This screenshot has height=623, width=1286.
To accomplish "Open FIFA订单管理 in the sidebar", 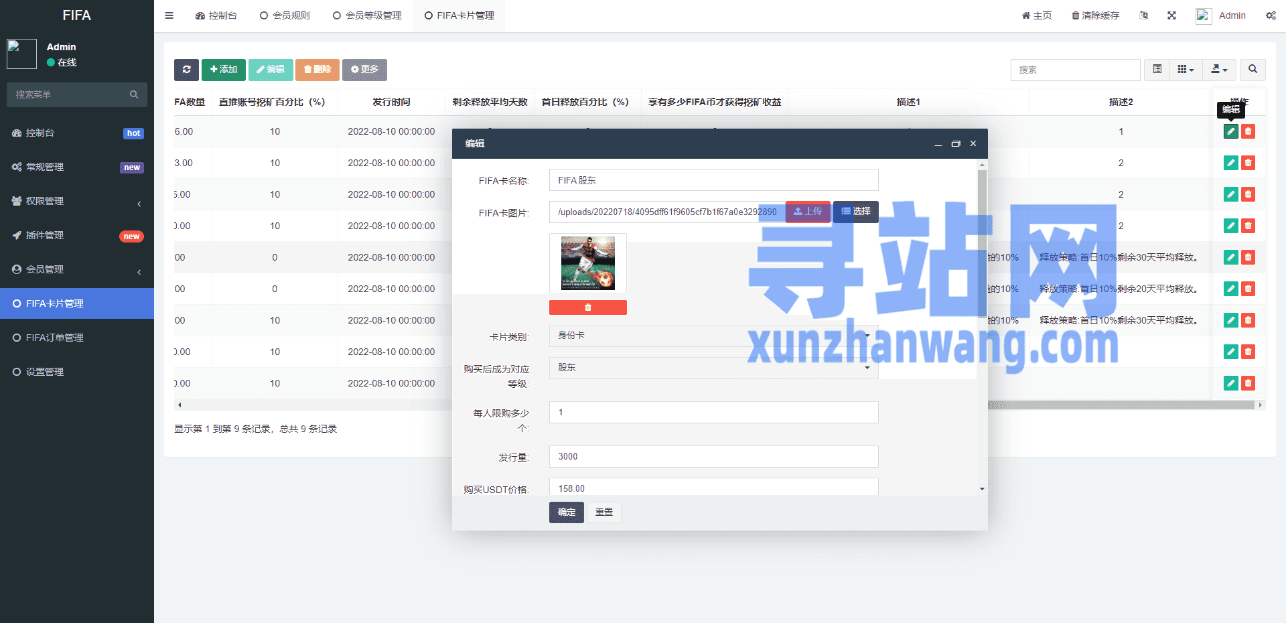I will coord(77,338).
